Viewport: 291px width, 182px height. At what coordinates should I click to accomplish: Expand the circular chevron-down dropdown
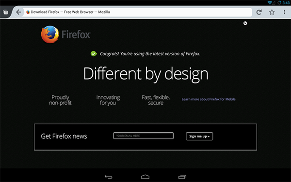[x=245, y=23]
